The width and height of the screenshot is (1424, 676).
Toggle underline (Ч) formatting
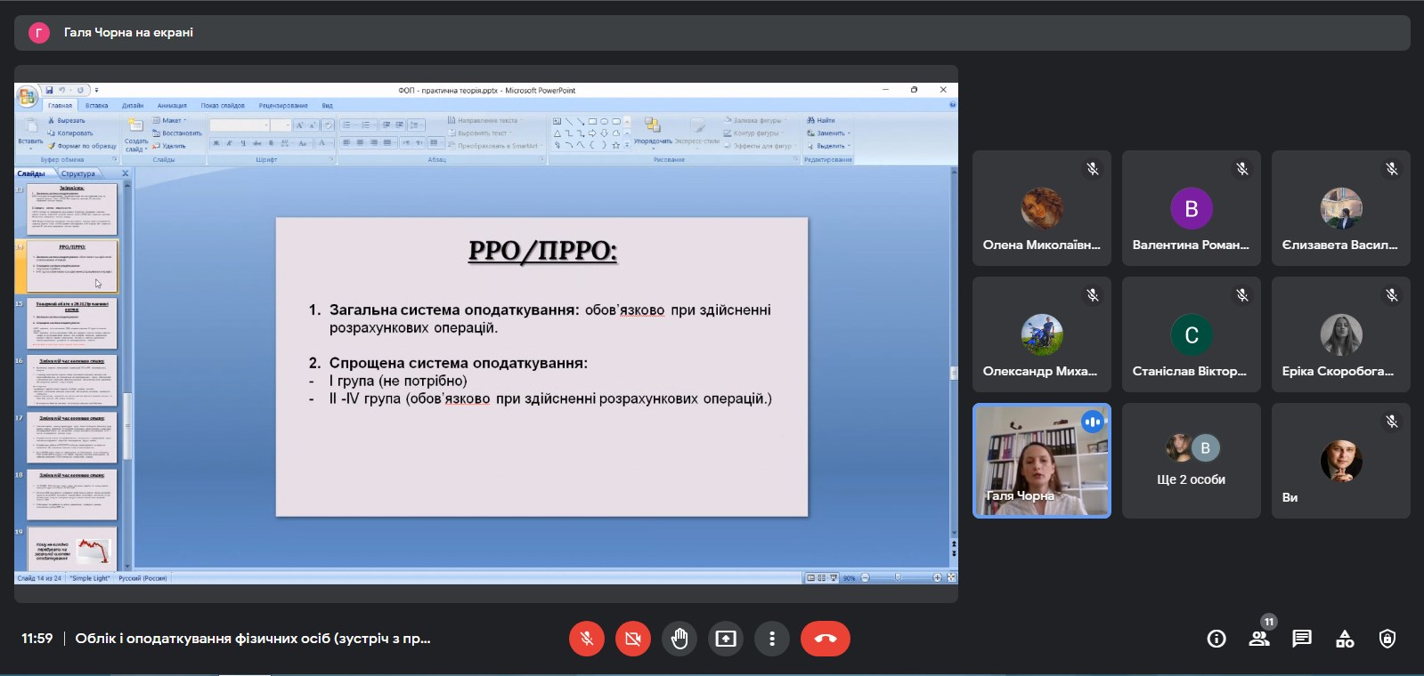tap(242, 142)
